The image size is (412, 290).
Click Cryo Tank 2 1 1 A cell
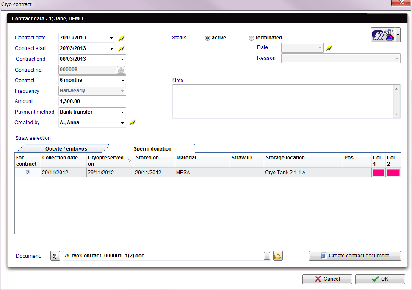(x=303, y=173)
